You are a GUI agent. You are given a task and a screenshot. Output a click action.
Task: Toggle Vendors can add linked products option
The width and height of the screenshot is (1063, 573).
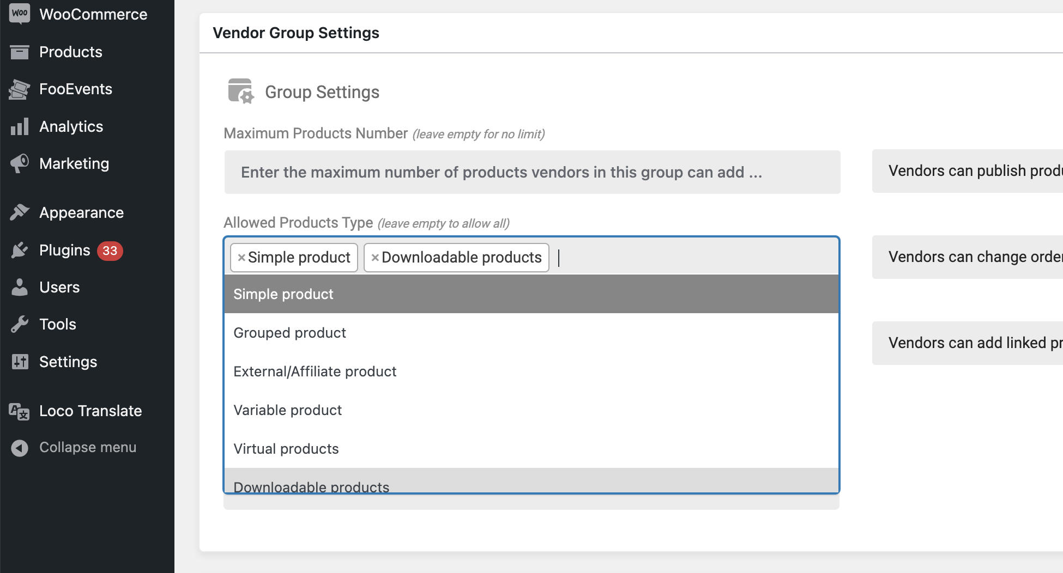pyautogui.click(x=968, y=343)
